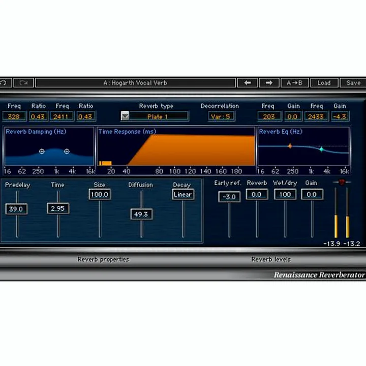The width and height of the screenshot is (366, 366).
Task: Click the Decorrelation label
Action: (220, 106)
